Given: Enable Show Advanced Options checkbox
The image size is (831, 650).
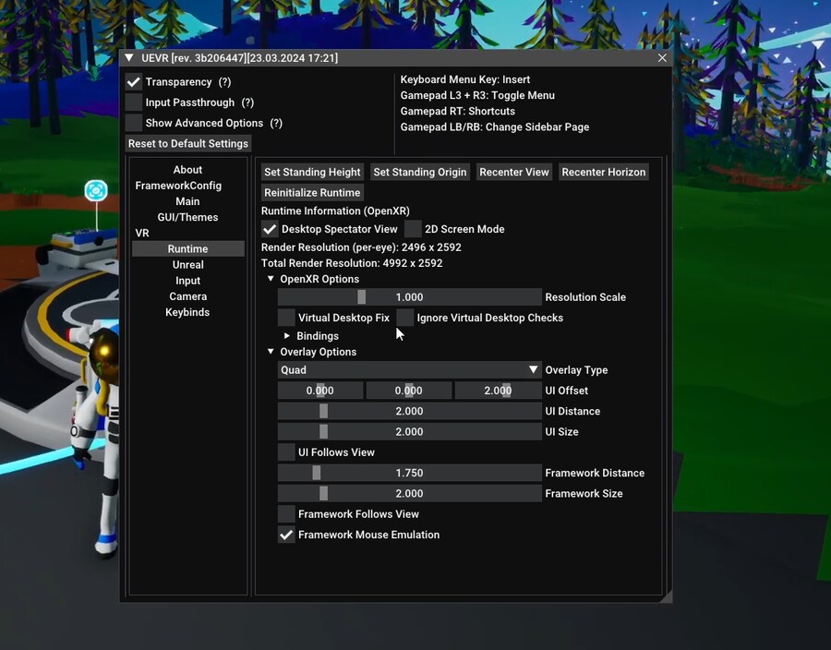Looking at the screenshot, I should click(x=134, y=123).
